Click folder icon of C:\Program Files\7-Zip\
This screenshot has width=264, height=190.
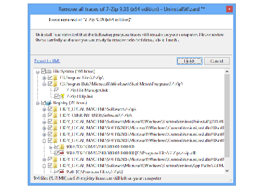point(55,78)
